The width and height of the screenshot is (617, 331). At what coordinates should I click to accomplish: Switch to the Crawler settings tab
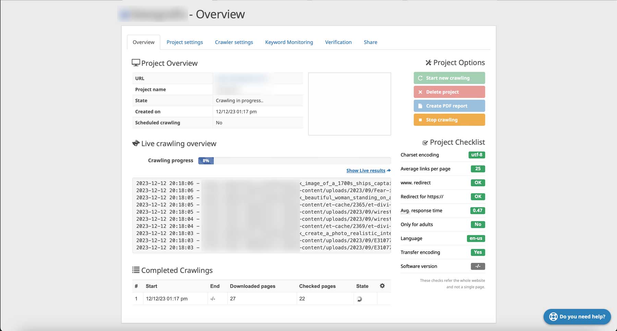(x=234, y=42)
